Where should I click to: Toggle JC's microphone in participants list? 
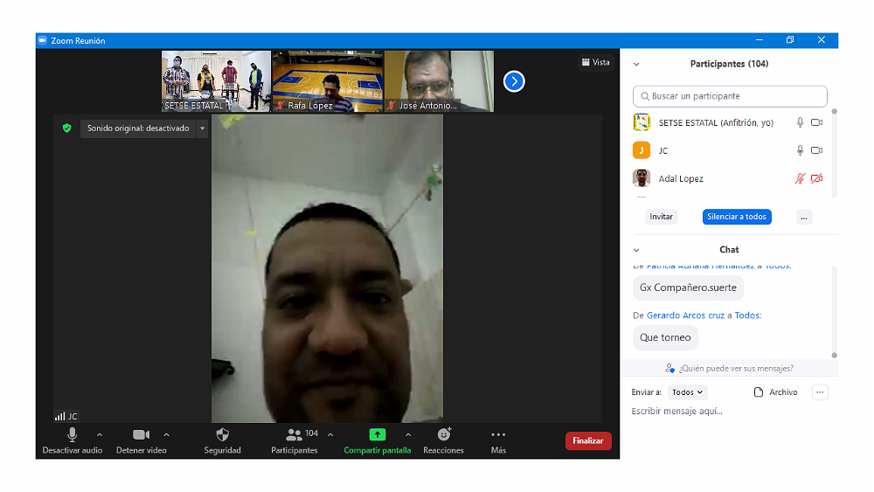[x=800, y=150]
